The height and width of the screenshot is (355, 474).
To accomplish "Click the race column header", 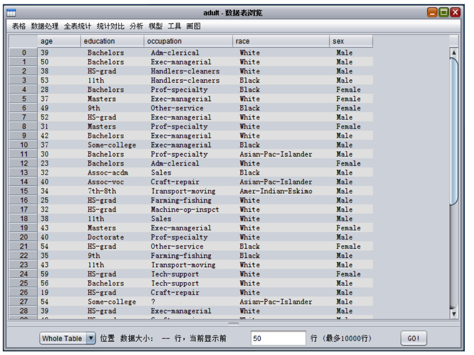I will pyautogui.click(x=281, y=41).
